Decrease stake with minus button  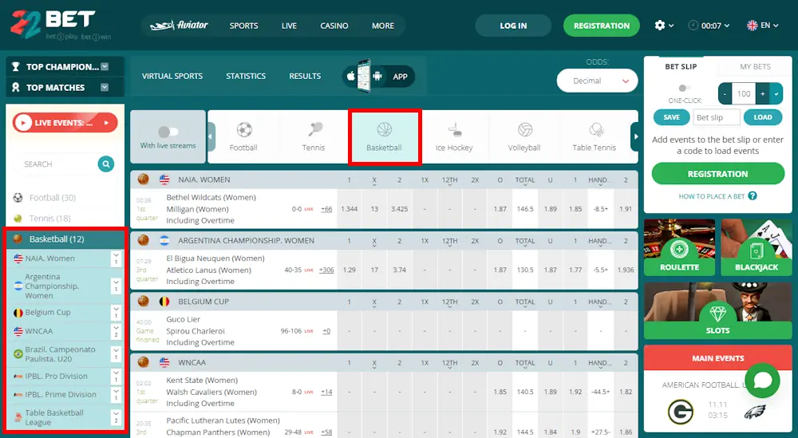tap(725, 93)
